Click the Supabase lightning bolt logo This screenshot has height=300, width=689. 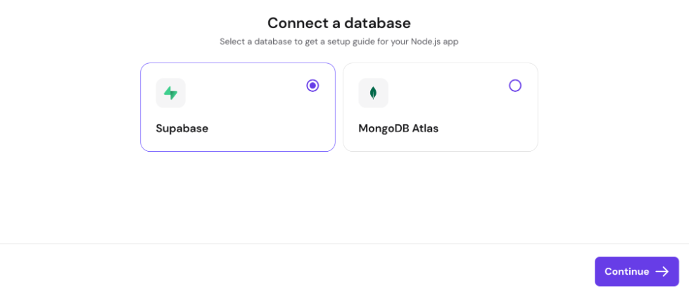170,93
